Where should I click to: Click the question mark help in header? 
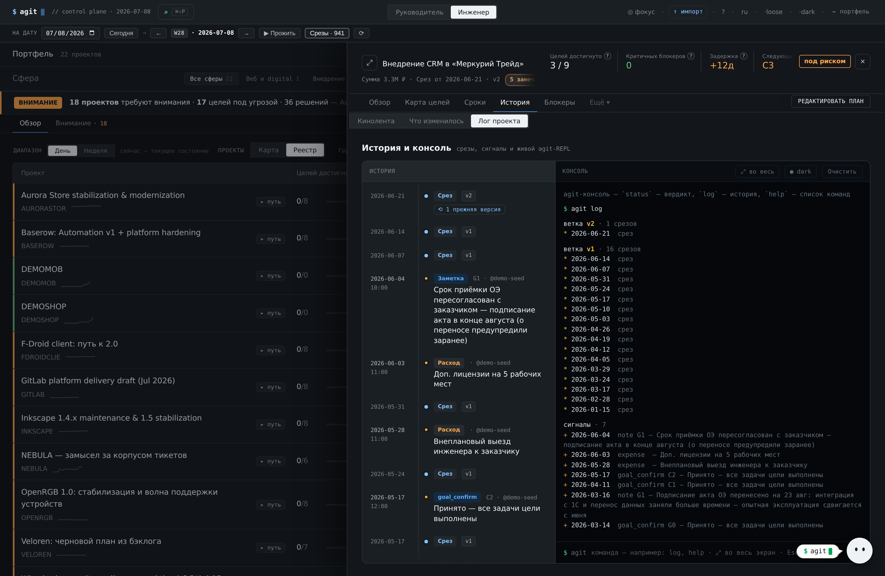point(723,12)
